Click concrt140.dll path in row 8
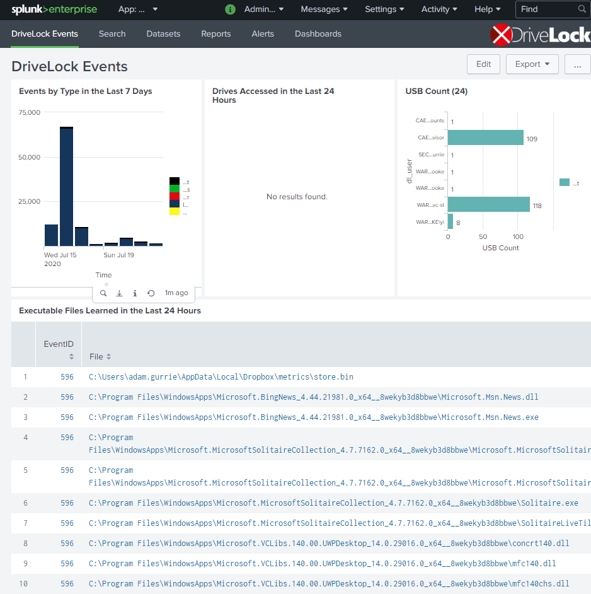The width and height of the screenshot is (591, 594). [x=329, y=543]
